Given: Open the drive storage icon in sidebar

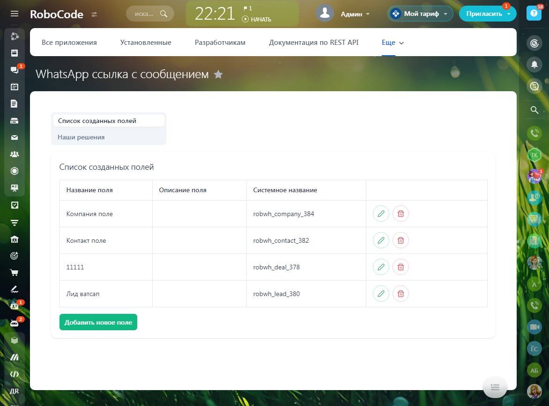Looking at the screenshot, I should tap(15, 121).
